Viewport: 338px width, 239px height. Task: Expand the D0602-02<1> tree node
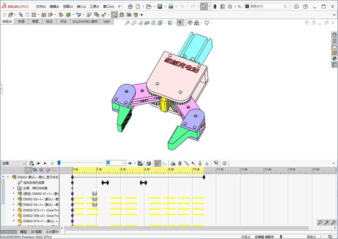(x=14, y=199)
